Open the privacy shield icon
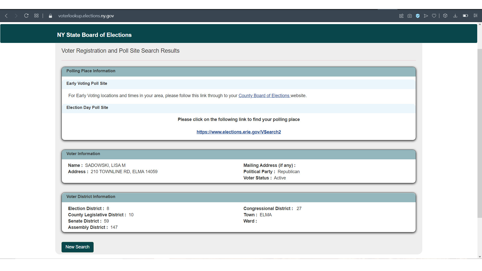Image resolution: width=482 pixels, height=271 pixels. 418,16
